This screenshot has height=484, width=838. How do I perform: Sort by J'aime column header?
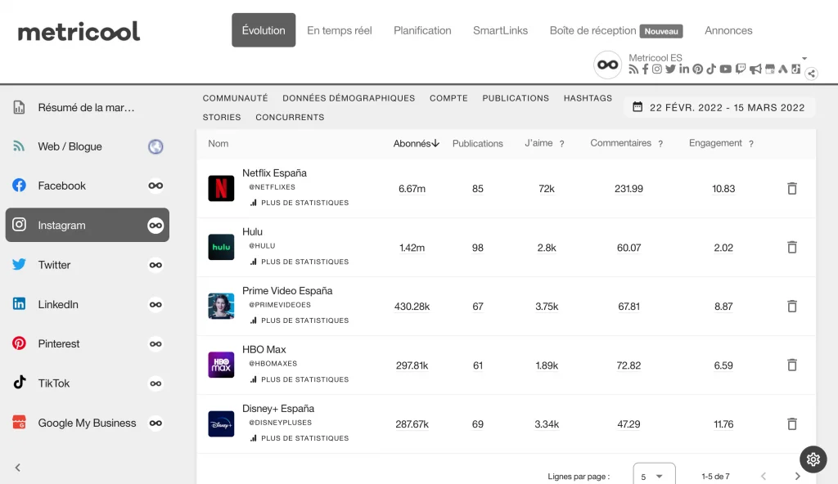pyautogui.click(x=538, y=142)
